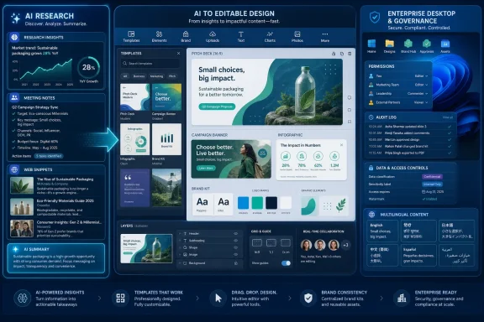The width and height of the screenshot is (484, 322).
Task: Open the Home desktop icon
Action: click(371, 45)
